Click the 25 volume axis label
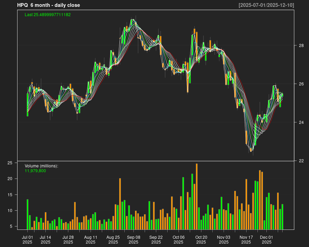The height and width of the screenshot is (247, 309). (10, 163)
